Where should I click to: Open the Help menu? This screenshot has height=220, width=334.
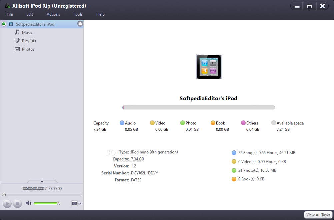pos(100,14)
